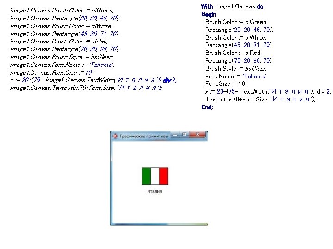Click the italic line 'Image1.Canvas.Brush.Color := clRed;'
The image size is (333, 249).
tap(59, 41)
